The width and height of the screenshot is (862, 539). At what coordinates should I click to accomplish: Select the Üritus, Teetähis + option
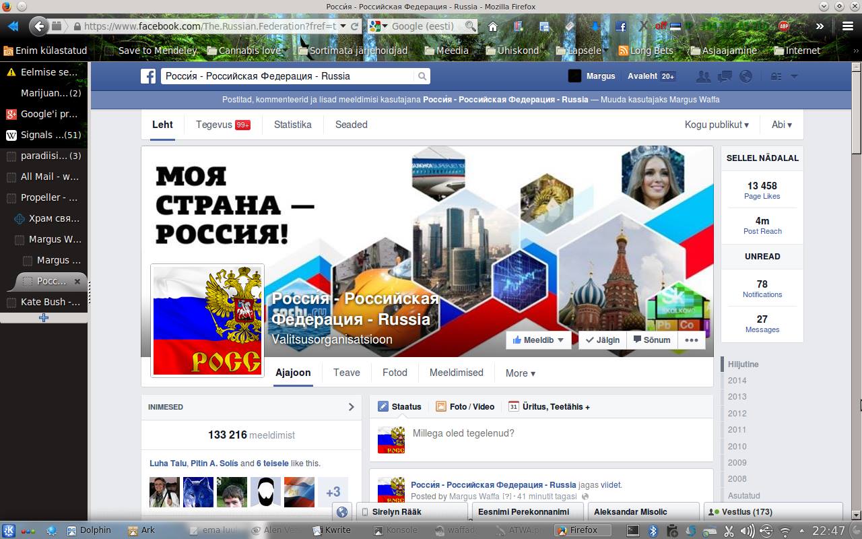coord(550,407)
